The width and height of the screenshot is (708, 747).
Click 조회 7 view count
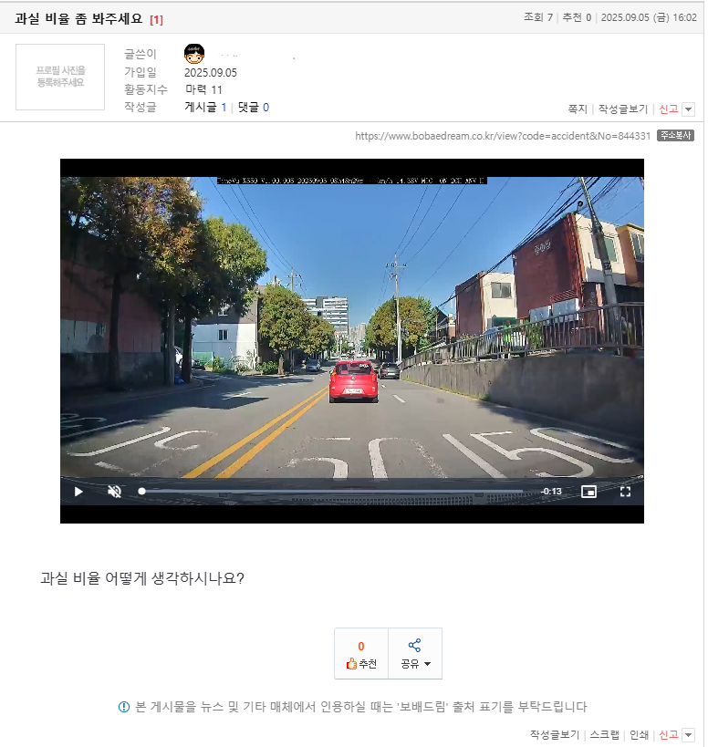pyautogui.click(x=538, y=17)
